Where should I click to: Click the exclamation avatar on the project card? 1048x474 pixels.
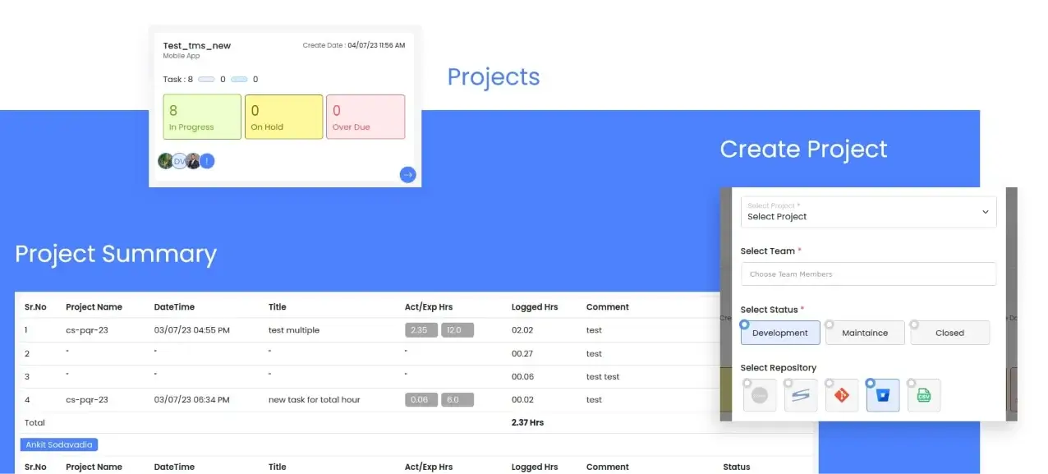pos(207,161)
